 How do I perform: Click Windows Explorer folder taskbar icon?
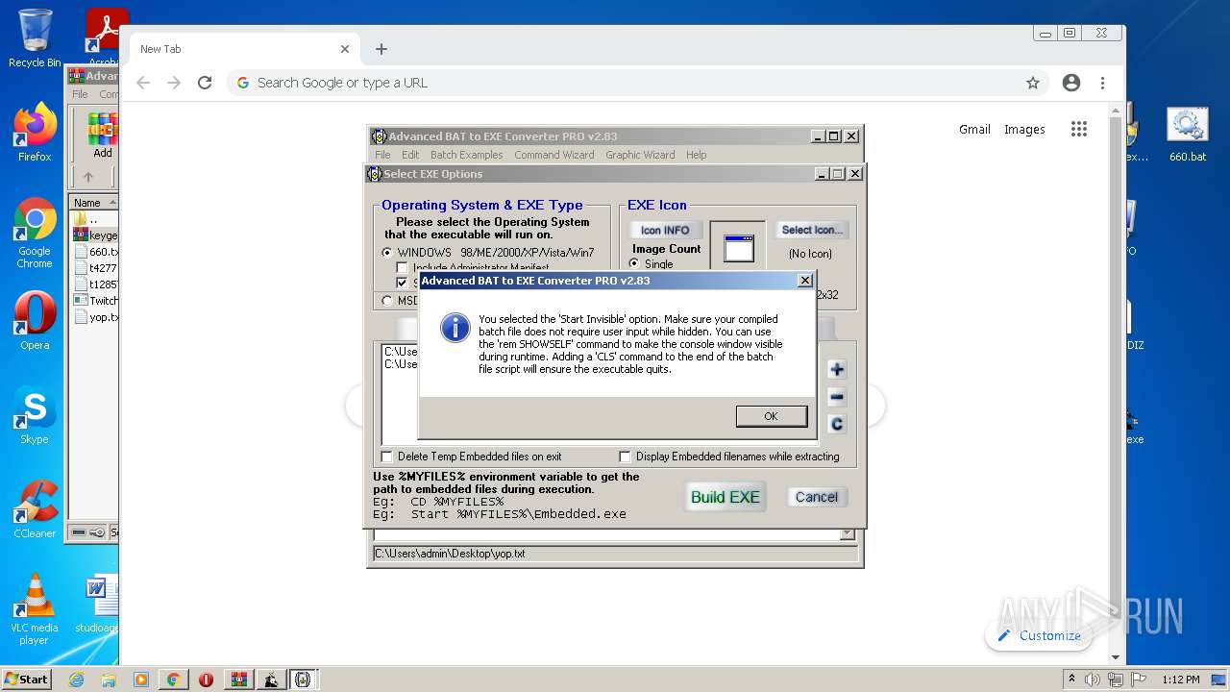point(109,680)
